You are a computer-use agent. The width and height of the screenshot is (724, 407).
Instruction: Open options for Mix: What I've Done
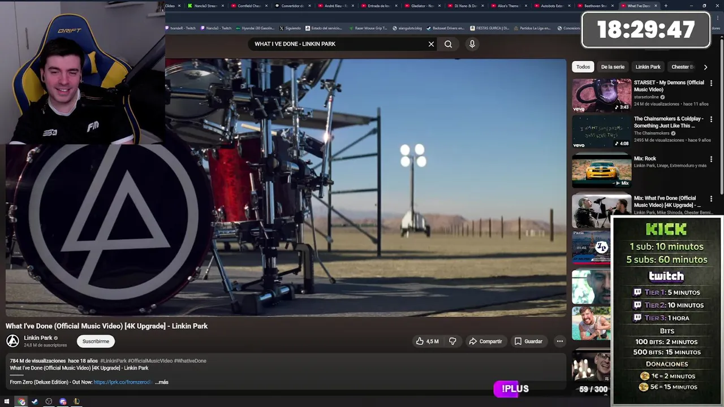pos(711,199)
